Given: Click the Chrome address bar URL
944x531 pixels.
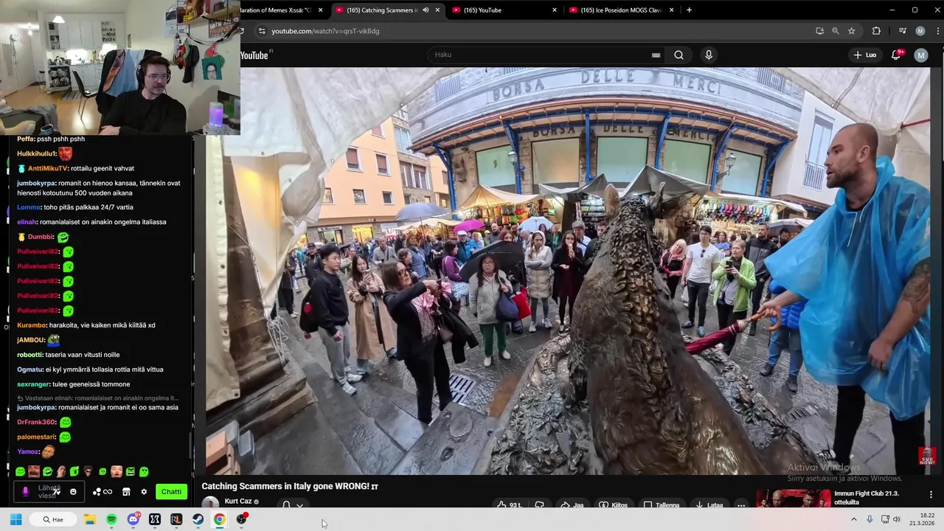Looking at the screenshot, I should point(325,31).
